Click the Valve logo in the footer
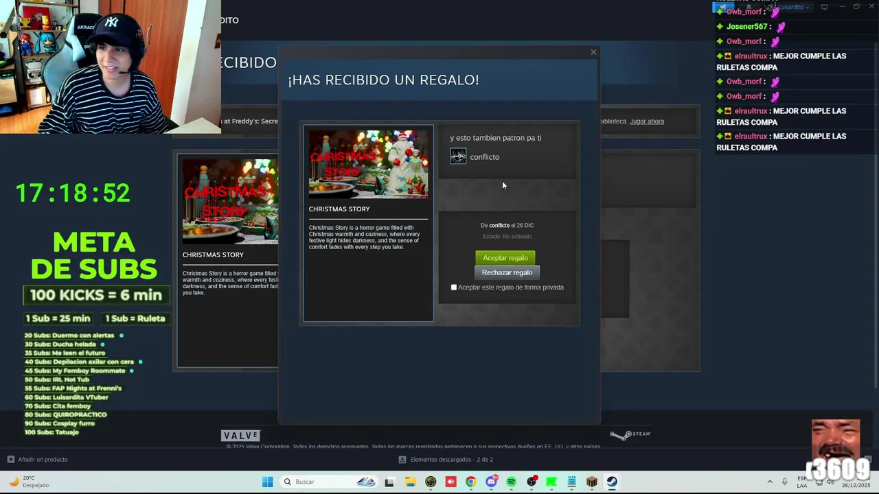 [x=240, y=436]
